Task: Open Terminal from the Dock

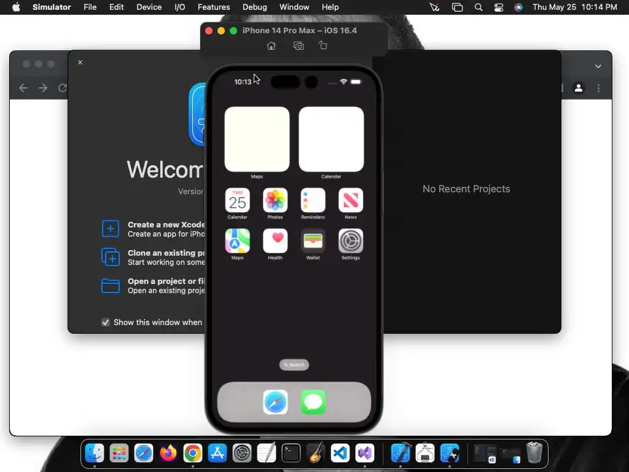Action: [x=291, y=453]
